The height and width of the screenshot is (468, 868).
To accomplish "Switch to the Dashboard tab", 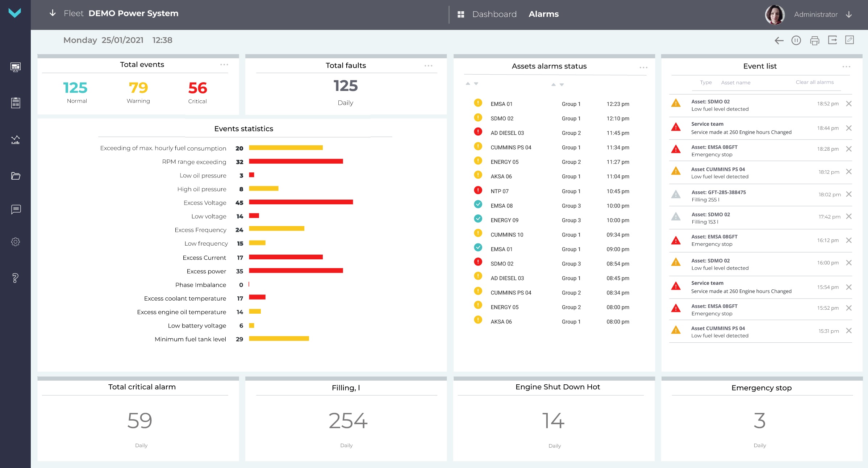I will 494,14.
